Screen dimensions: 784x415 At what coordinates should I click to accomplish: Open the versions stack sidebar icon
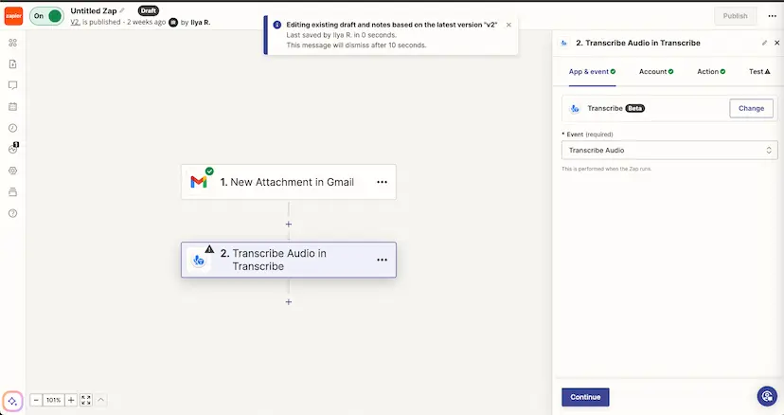tap(13, 192)
